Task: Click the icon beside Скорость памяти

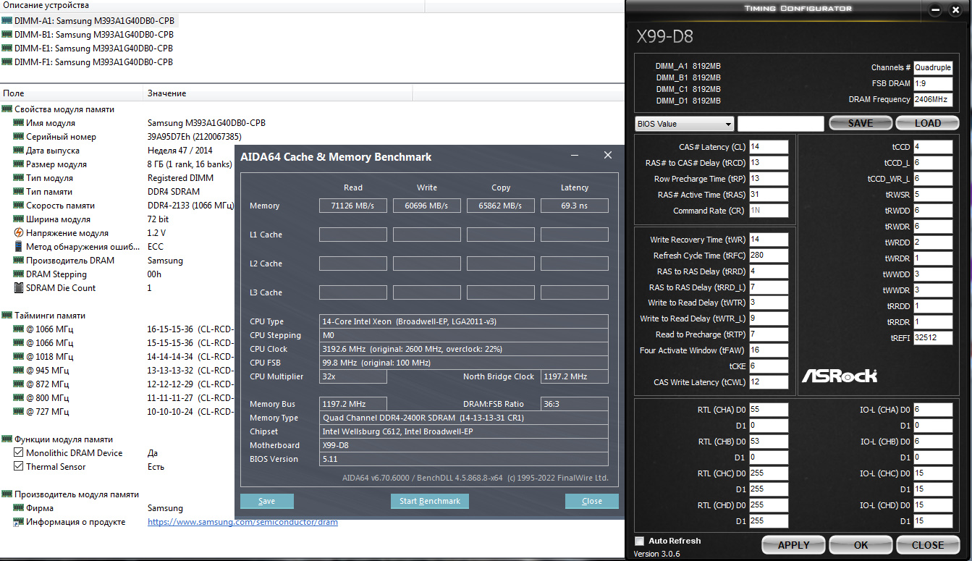Action: pyautogui.click(x=19, y=206)
